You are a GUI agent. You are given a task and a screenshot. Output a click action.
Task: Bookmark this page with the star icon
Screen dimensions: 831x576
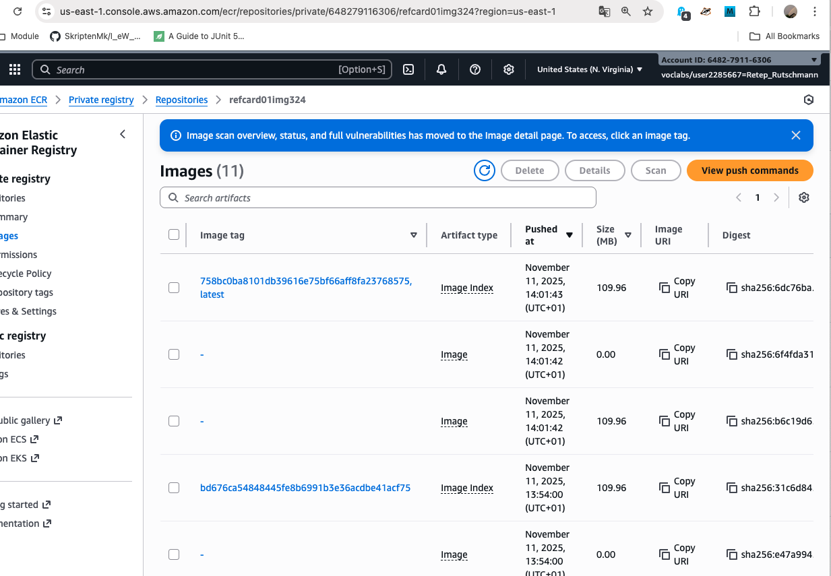coord(648,11)
